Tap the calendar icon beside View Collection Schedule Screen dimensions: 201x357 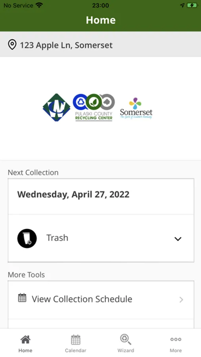[x=22, y=298]
